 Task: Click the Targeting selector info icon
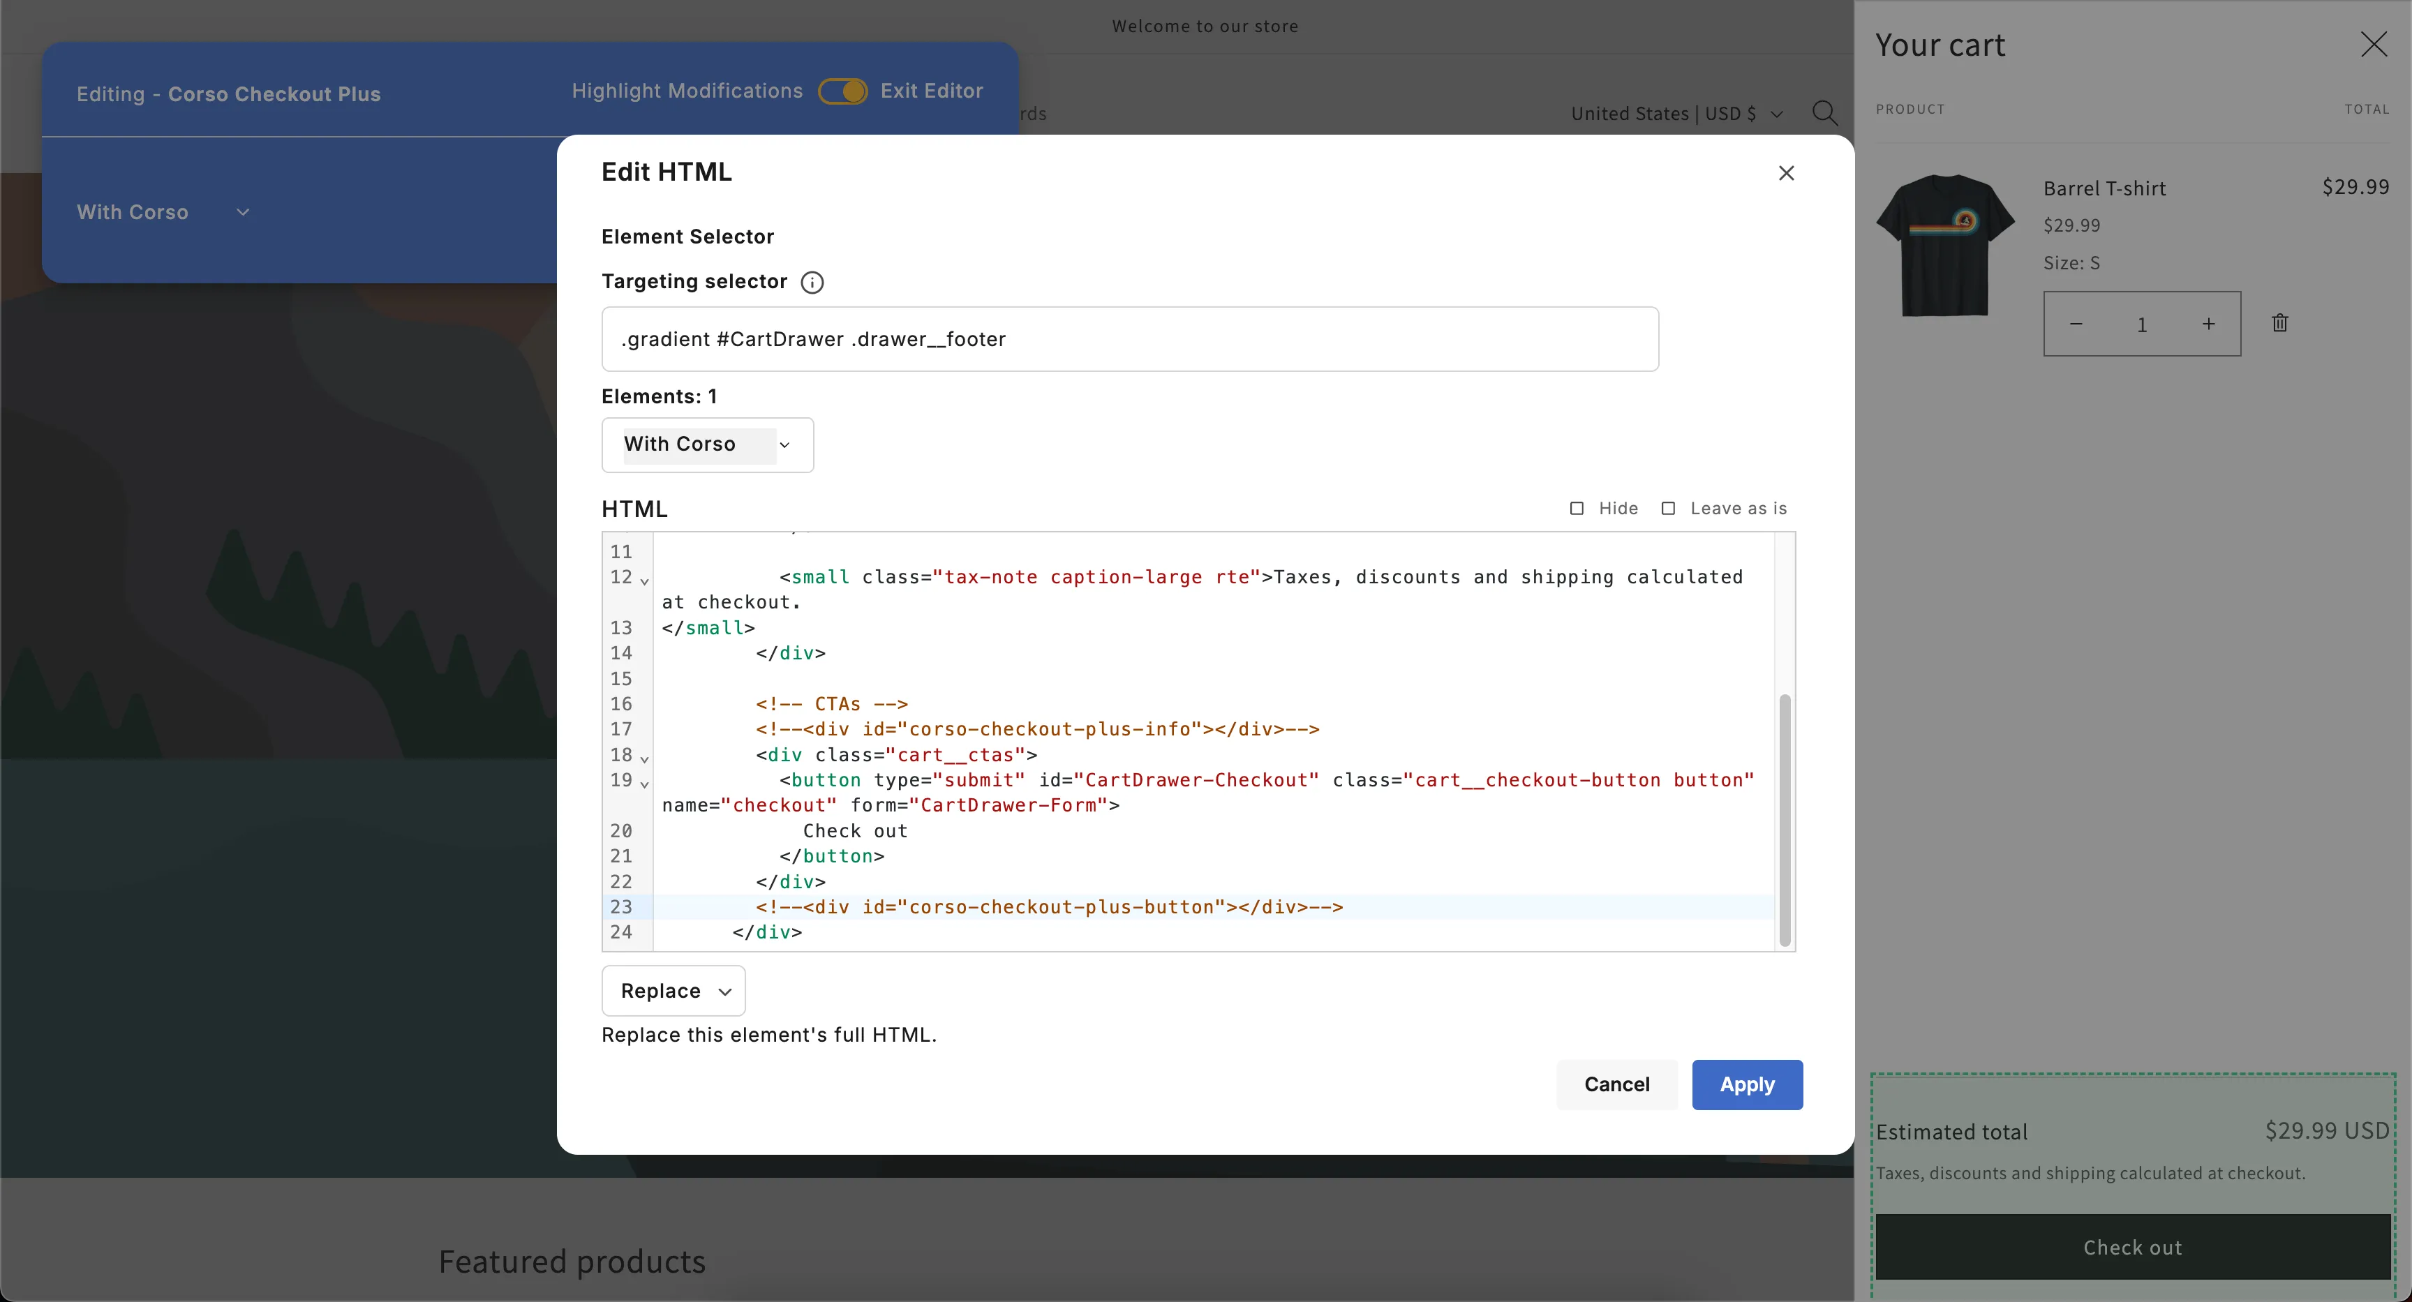point(812,283)
